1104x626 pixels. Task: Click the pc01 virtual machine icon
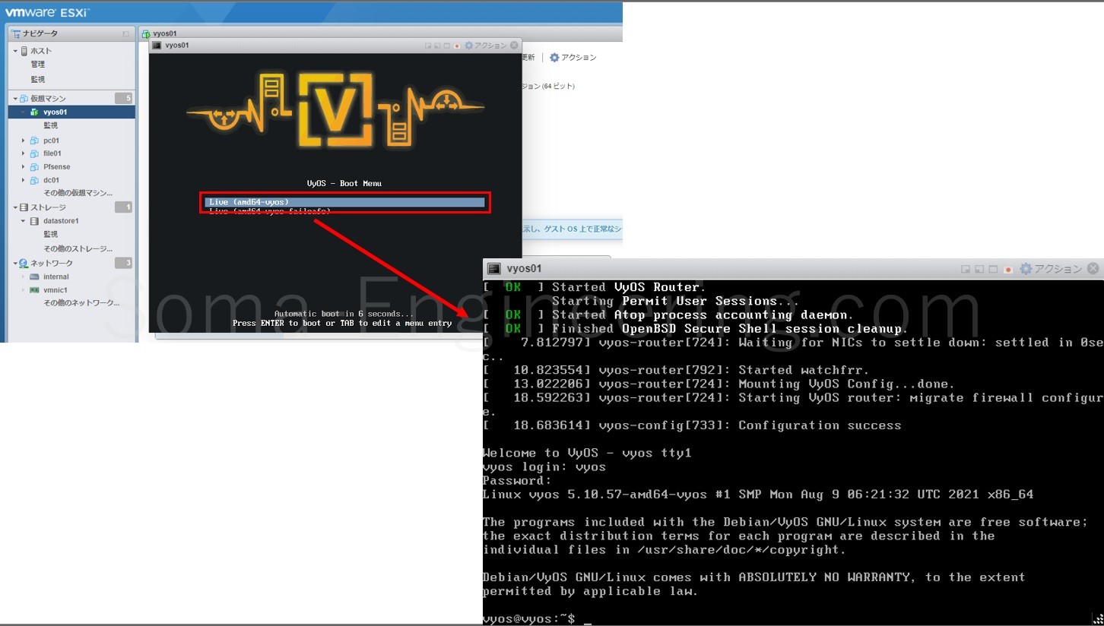click(34, 141)
